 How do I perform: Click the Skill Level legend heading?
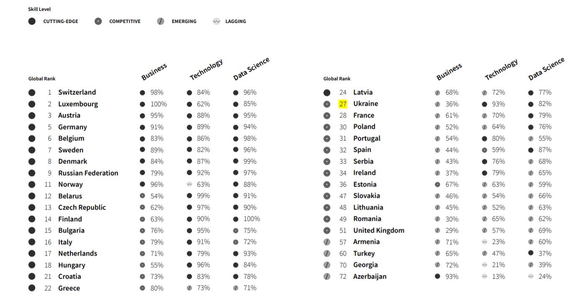click(39, 9)
